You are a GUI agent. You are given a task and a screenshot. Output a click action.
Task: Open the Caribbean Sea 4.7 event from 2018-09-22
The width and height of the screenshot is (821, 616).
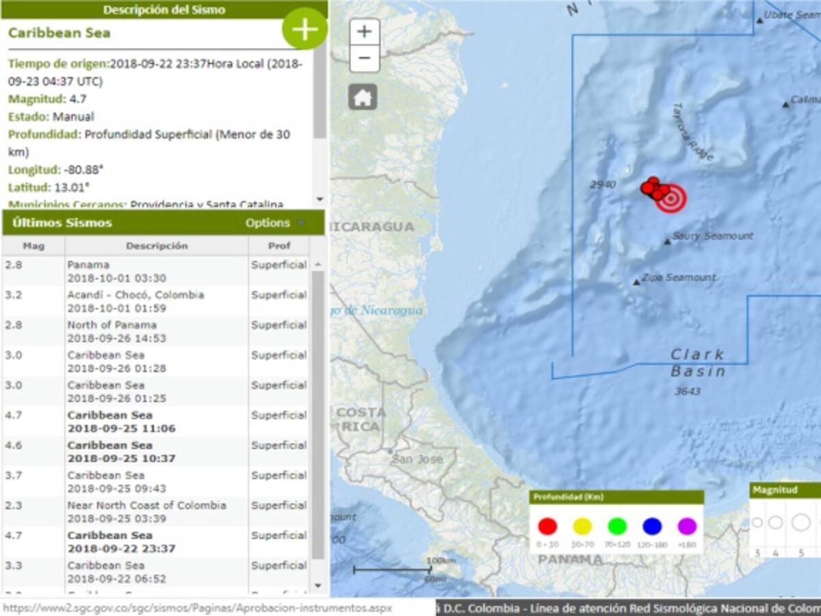[x=123, y=542]
